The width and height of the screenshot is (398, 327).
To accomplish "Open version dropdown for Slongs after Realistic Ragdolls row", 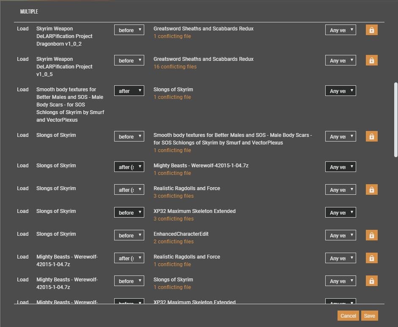I will click(x=340, y=190).
